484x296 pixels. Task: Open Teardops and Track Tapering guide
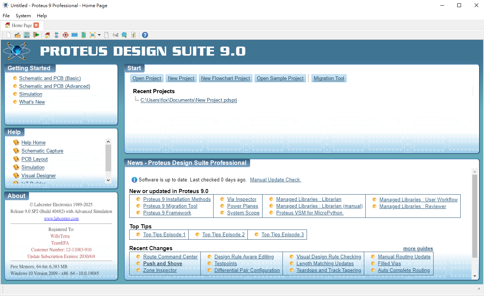coord(329,270)
